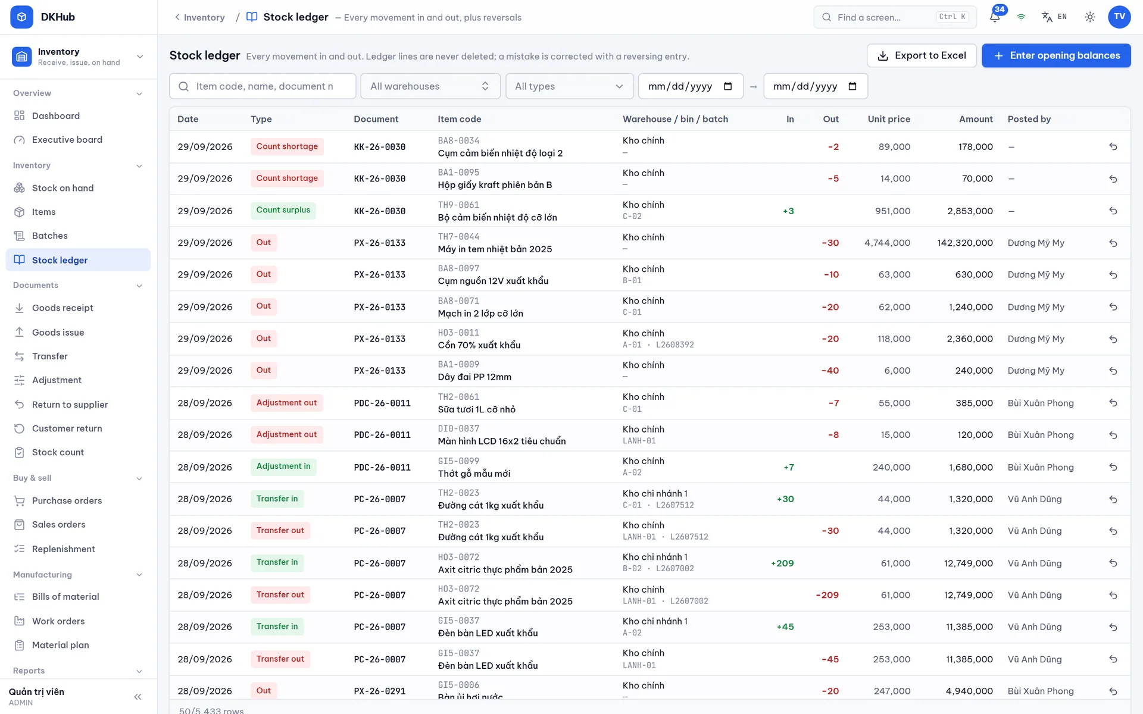The height and width of the screenshot is (714, 1143).
Task: Go to Stock on hand
Action: point(79,188)
